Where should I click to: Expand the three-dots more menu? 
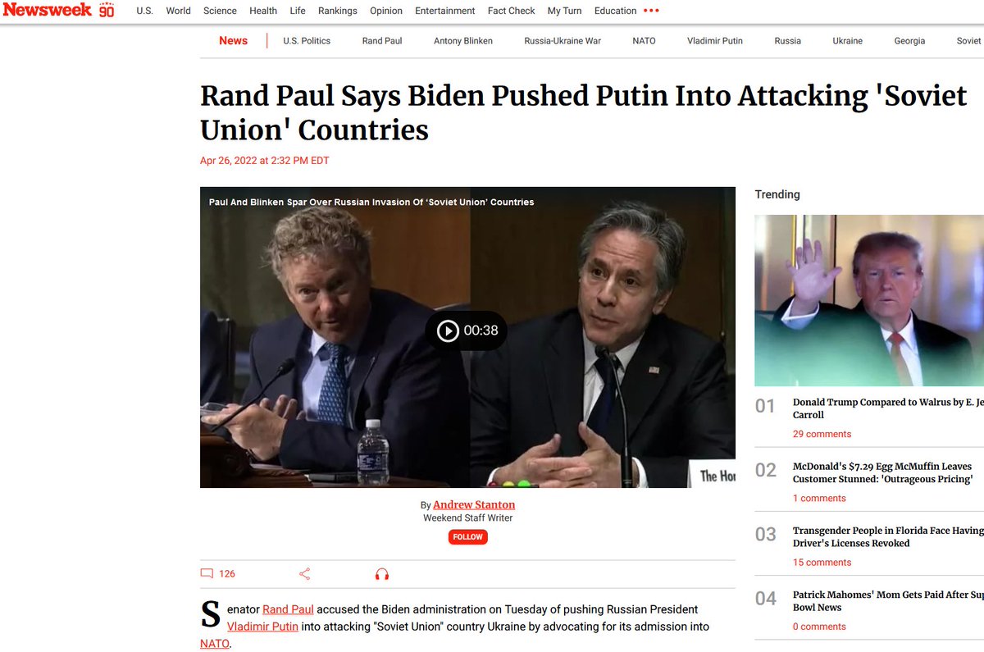pyautogui.click(x=651, y=11)
